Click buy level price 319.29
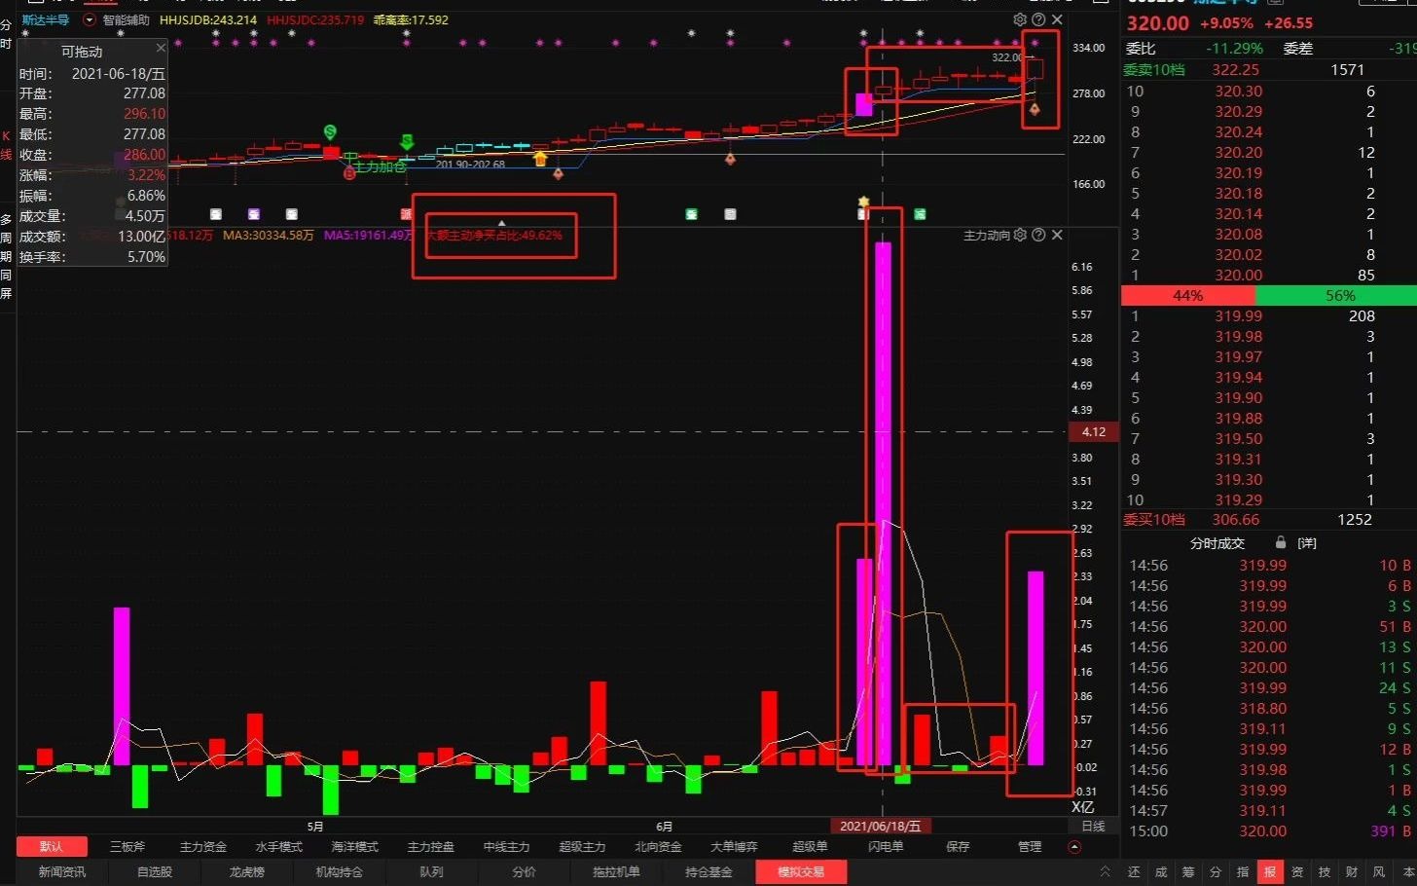The height and width of the screenshot is (886, 1417). pos(1238,499)
